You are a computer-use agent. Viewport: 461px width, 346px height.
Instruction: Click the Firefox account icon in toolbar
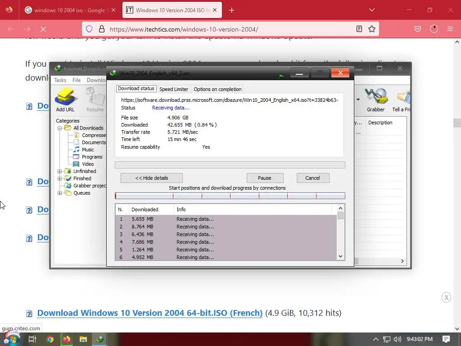click(x=434, y=29)
